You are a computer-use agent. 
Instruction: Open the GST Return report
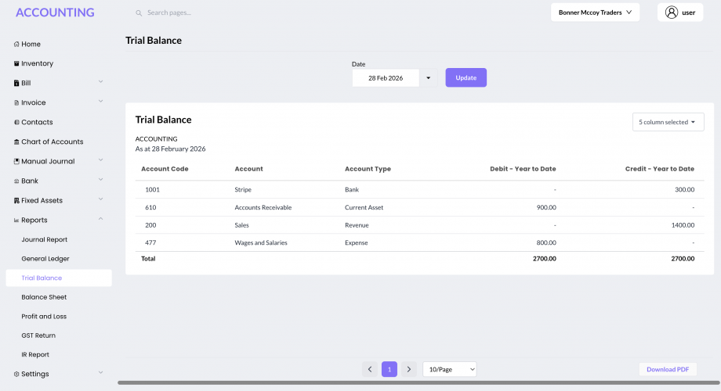tap(38, 335)
